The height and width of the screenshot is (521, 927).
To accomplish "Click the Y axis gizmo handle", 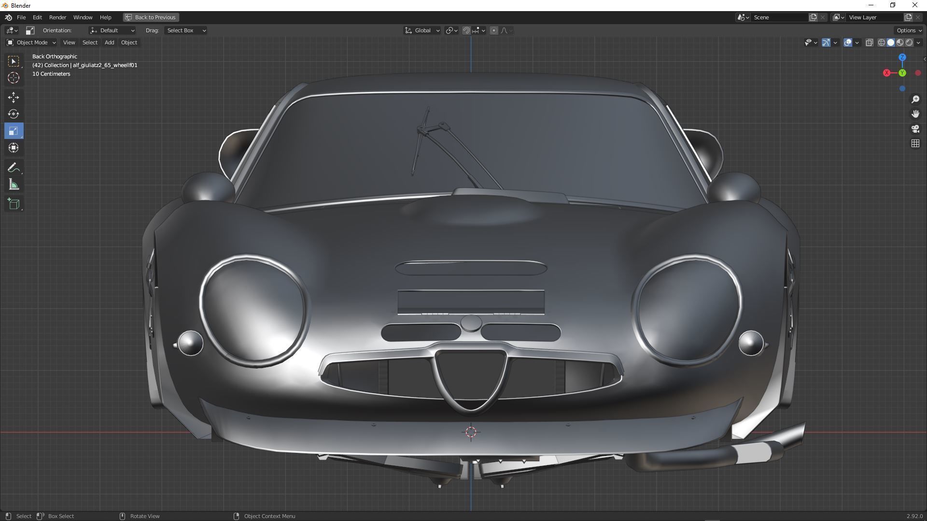I will 902,73.
